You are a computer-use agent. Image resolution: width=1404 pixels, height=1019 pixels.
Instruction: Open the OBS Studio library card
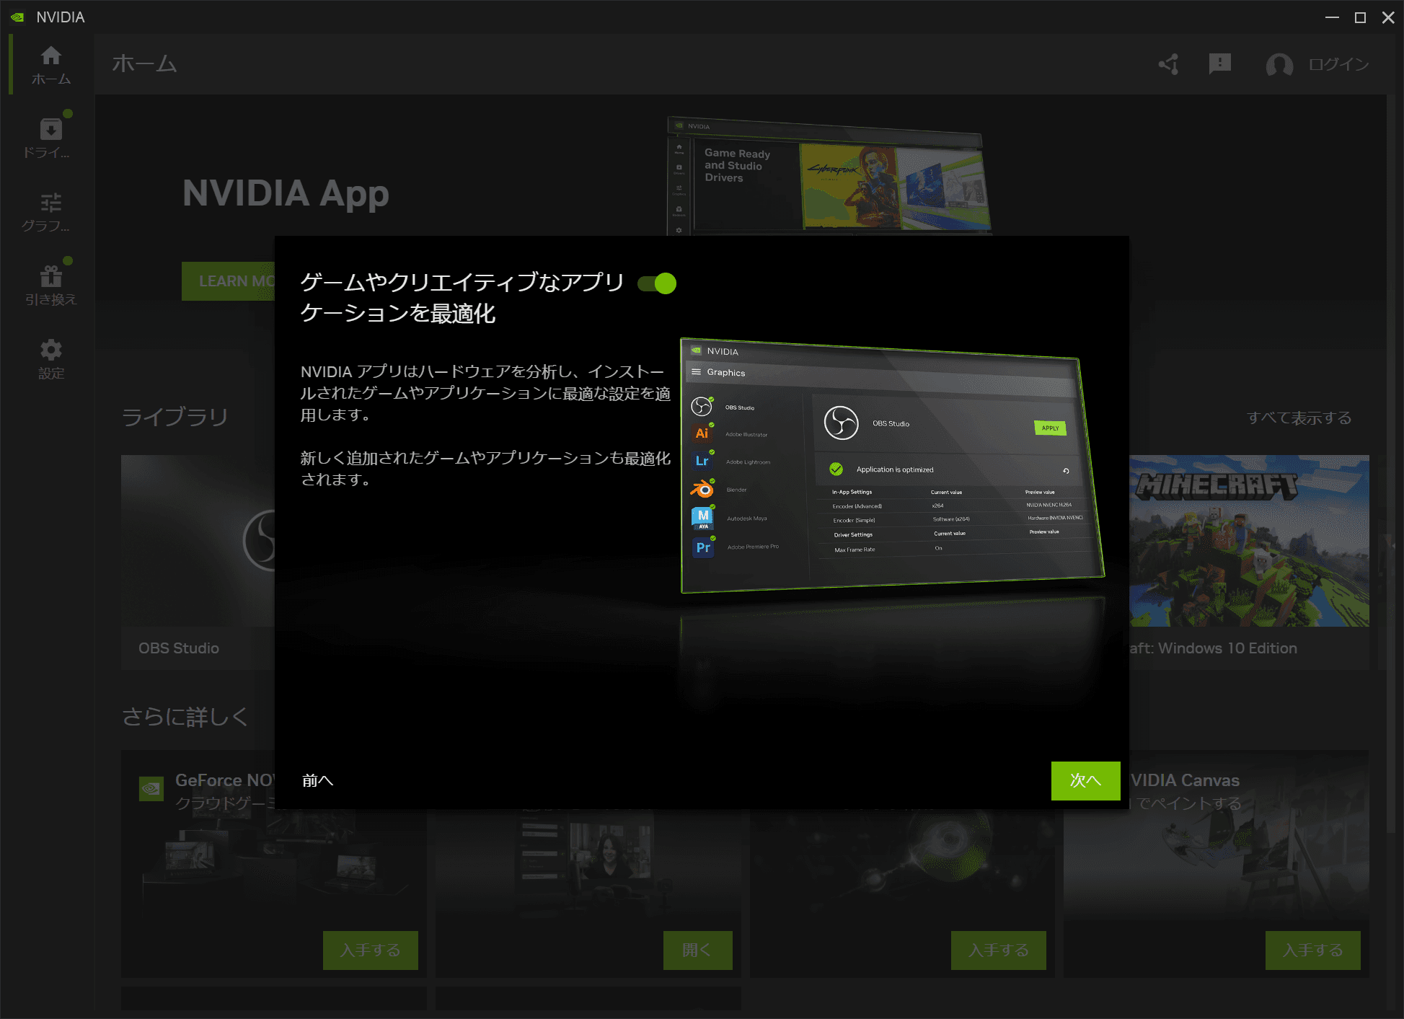198,563
